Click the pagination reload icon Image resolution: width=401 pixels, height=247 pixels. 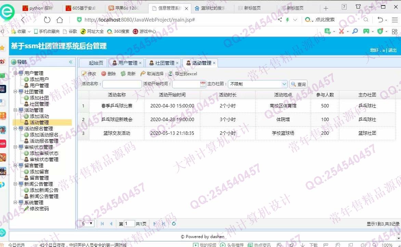click(x=174, y=224)
